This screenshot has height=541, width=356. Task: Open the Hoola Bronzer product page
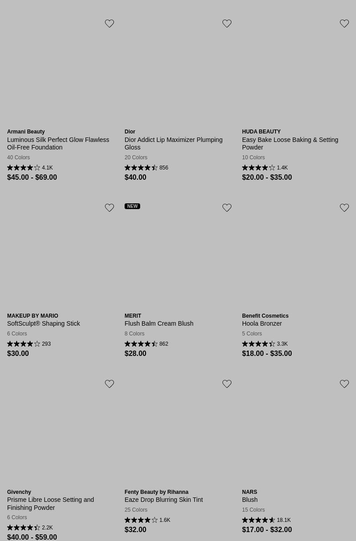262,323
